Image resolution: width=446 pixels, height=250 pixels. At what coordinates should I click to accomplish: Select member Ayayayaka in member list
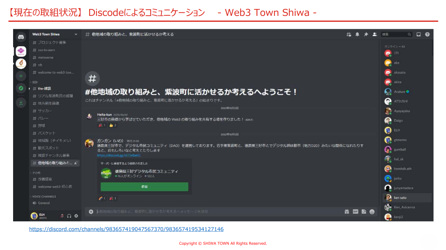[407, 111]
